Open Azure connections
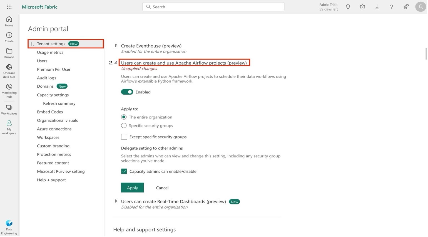 [x=54, y=129]
